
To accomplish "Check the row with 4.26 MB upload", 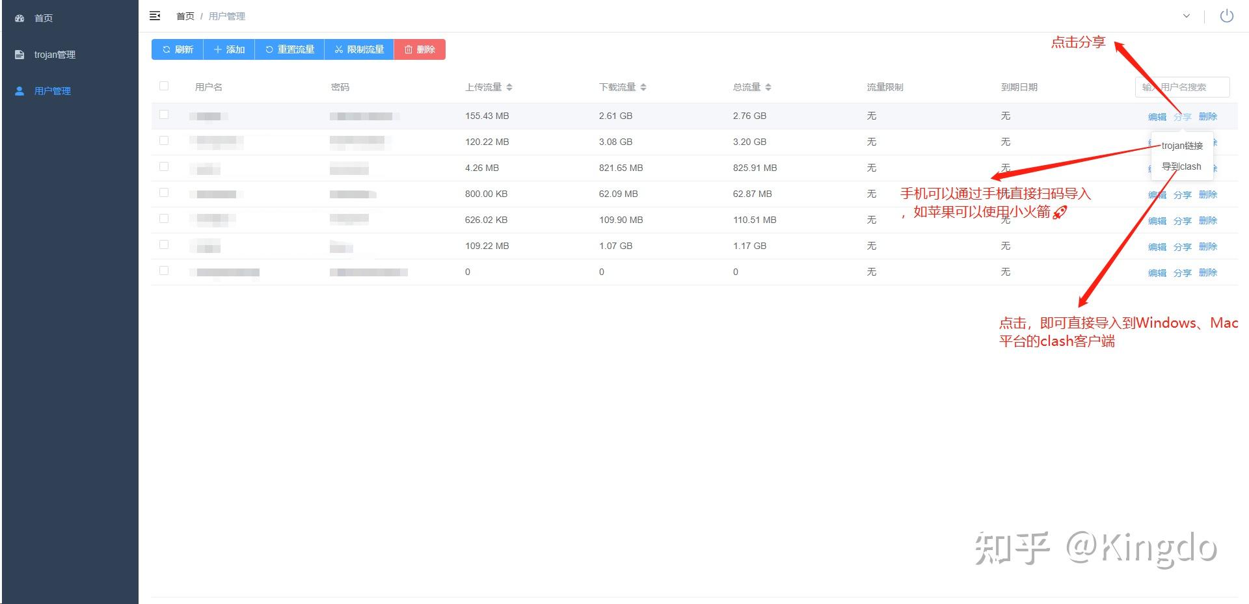I will [164, 166].
